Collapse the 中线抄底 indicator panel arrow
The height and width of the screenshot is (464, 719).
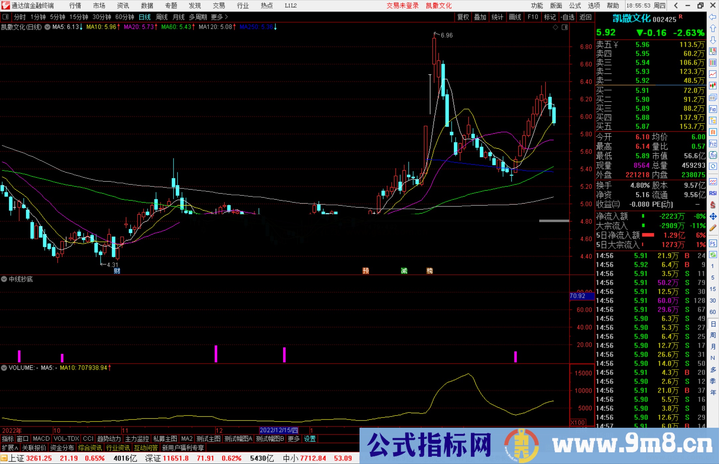coord(4,279)
